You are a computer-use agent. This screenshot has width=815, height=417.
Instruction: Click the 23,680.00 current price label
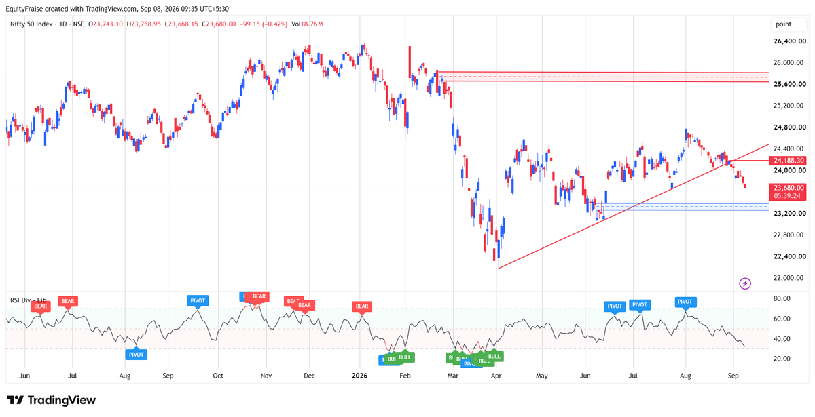[788, 188]
